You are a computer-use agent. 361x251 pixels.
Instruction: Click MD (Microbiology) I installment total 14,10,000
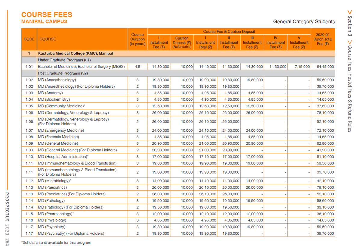[208, 181]
